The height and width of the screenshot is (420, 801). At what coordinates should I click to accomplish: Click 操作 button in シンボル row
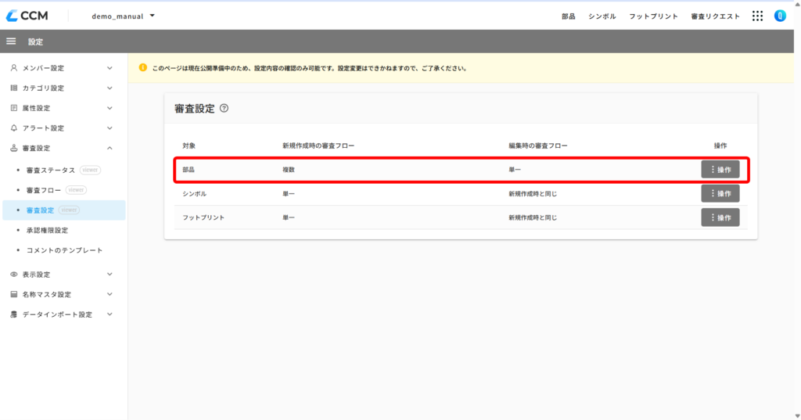click(x=720, y=194)
